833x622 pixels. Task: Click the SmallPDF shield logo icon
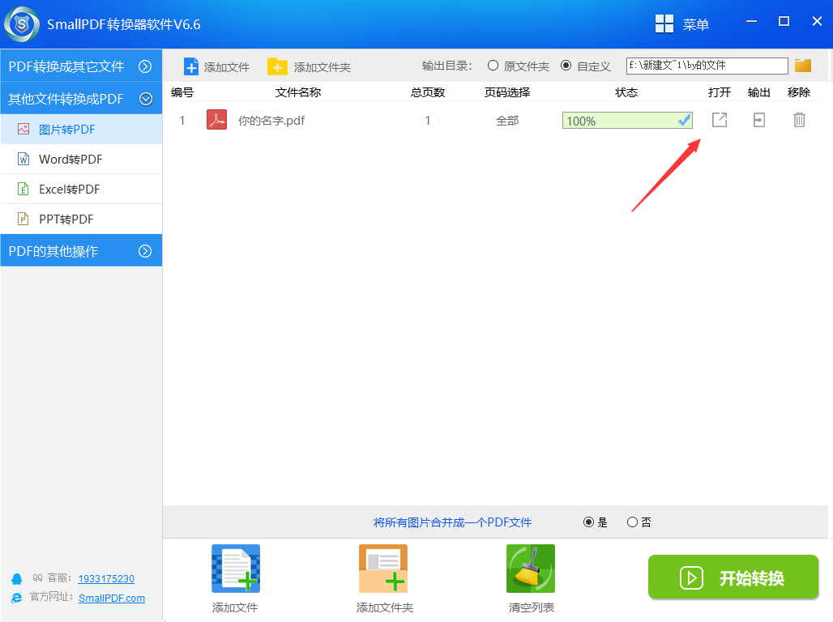[22, 24]
